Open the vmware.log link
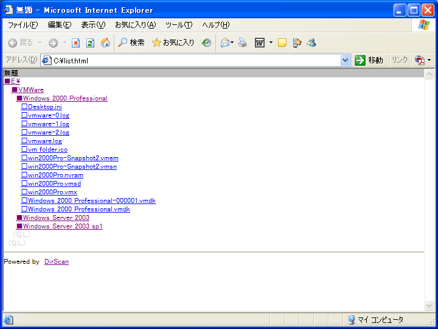The height and width of the screenshot is (329, 438). (41, 141)
